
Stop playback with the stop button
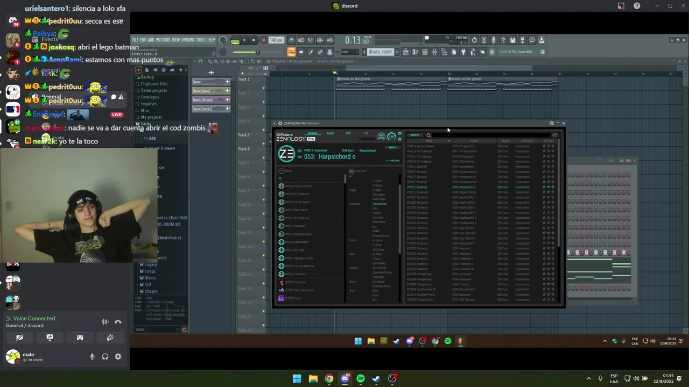coord(254,40)
